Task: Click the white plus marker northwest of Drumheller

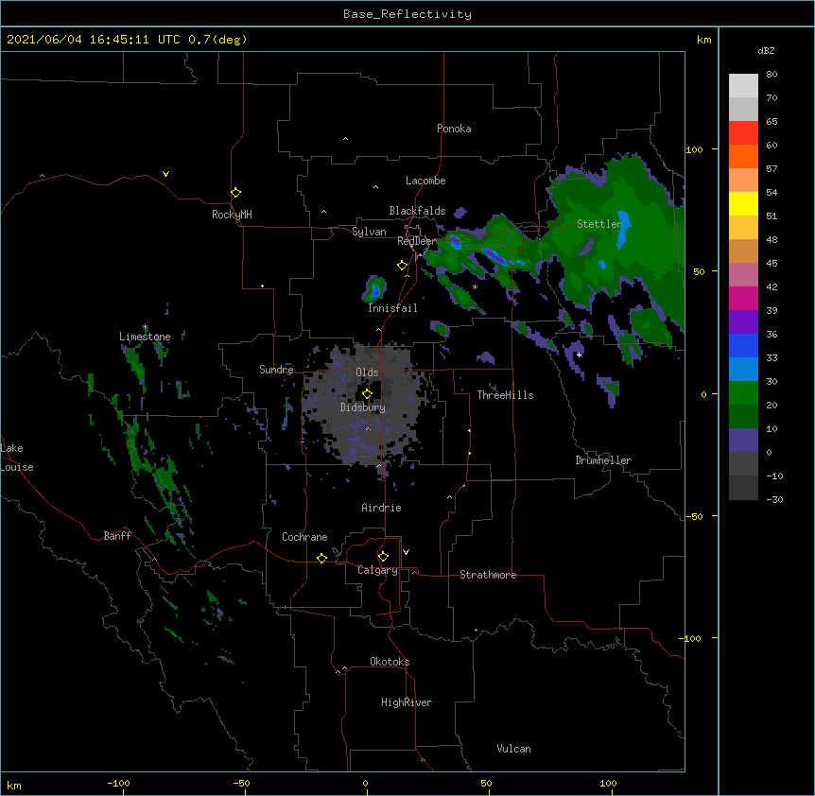Action: [x=579, y=355]
